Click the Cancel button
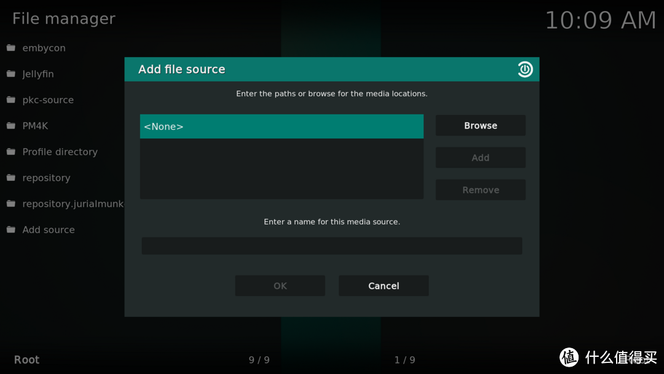The image size is (664, 374). 384,286
